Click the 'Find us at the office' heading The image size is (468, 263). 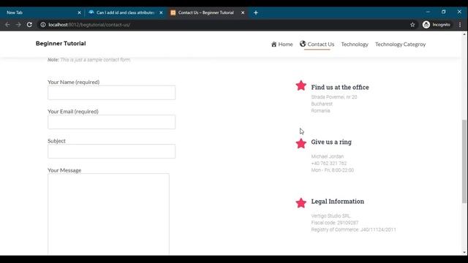coord(340,88)
